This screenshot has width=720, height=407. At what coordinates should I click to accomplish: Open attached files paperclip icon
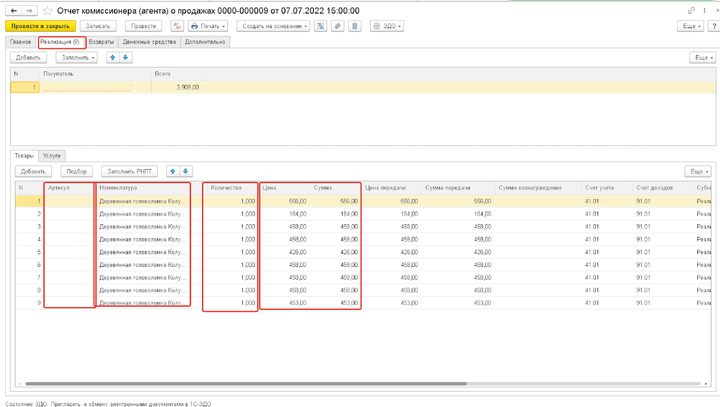click(x=338, y=26)
